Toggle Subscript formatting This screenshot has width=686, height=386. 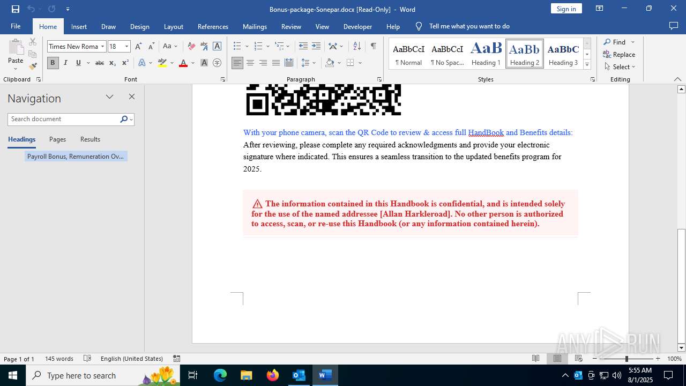click(113, 63)
